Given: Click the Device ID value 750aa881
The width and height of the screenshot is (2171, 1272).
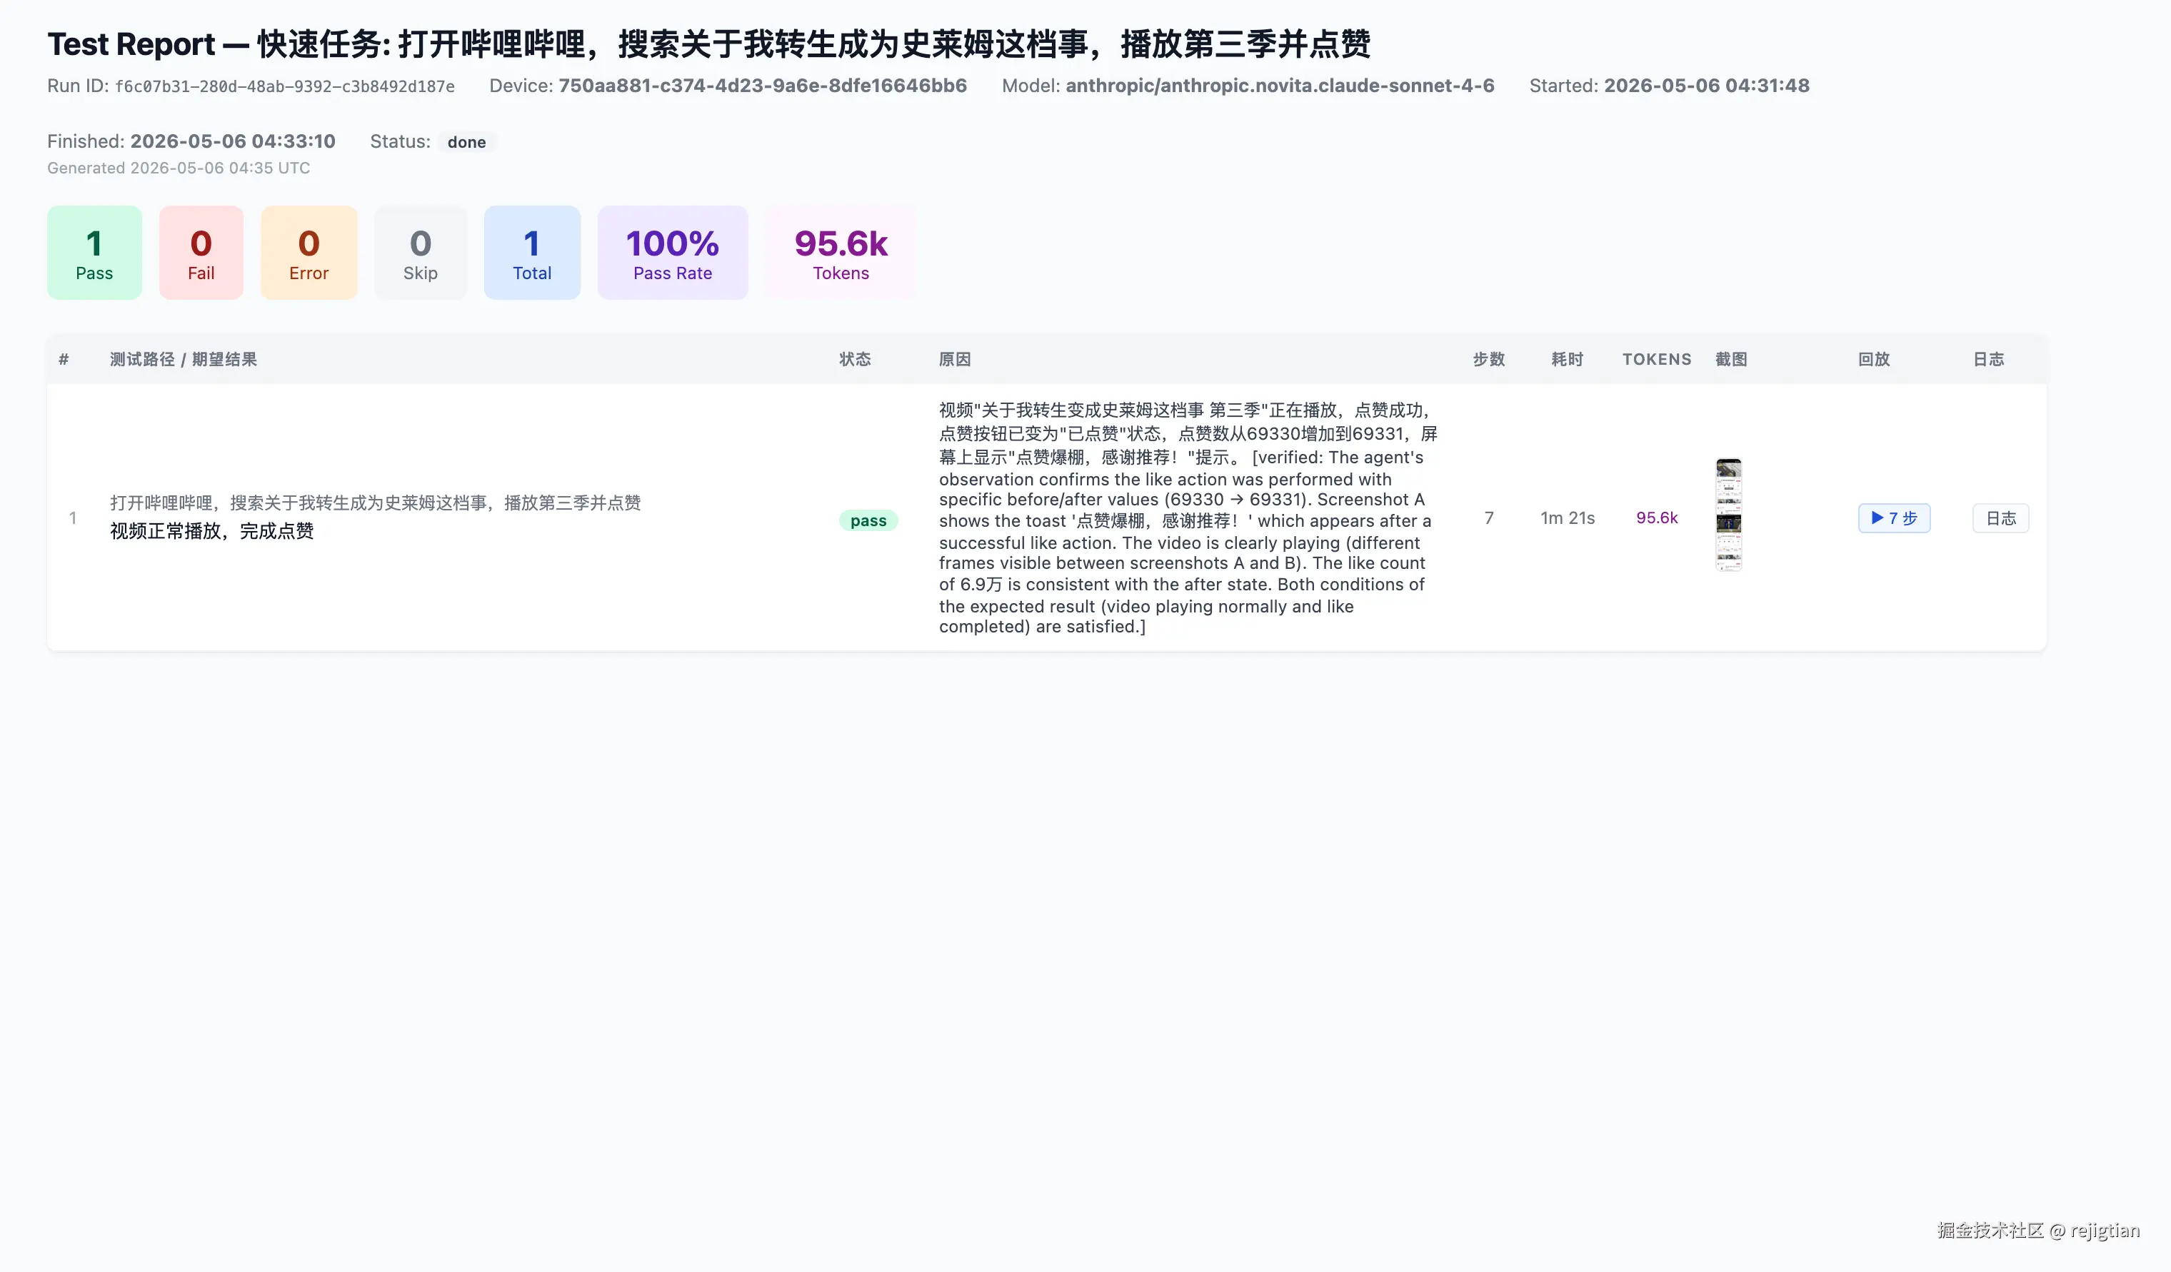Looking at the screenshot, I should (763, 85).
